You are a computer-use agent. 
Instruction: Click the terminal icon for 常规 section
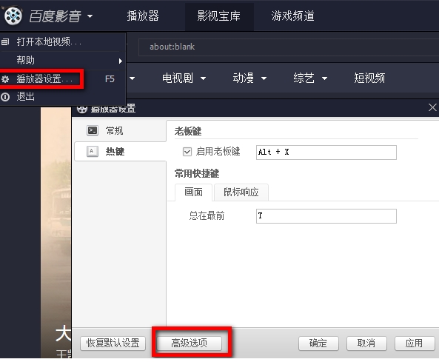(93, 130)
